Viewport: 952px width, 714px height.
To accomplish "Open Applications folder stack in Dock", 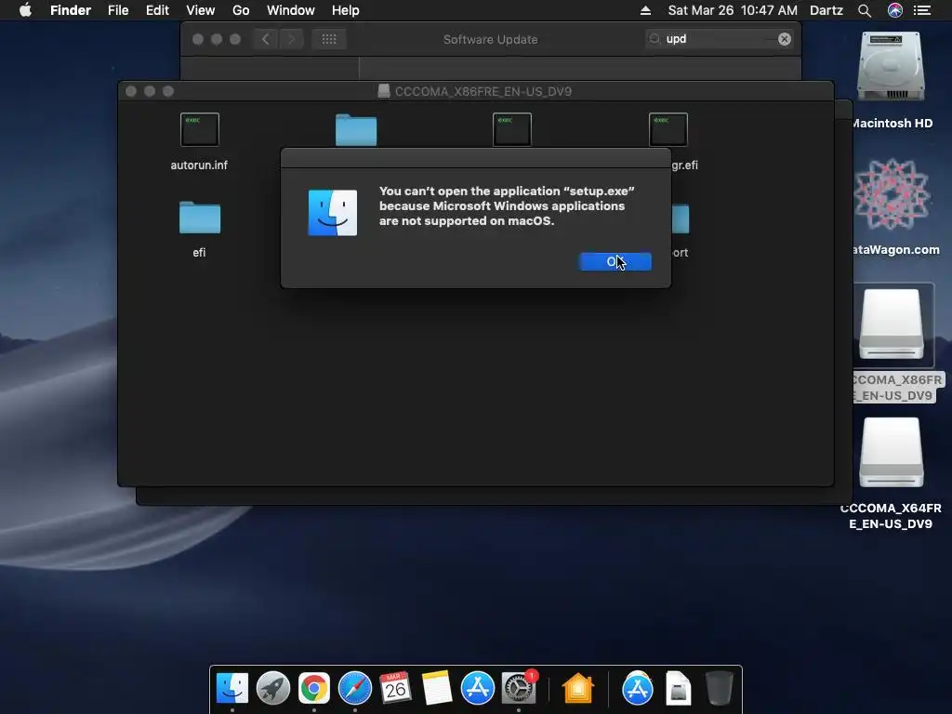I will coord(637,688).
